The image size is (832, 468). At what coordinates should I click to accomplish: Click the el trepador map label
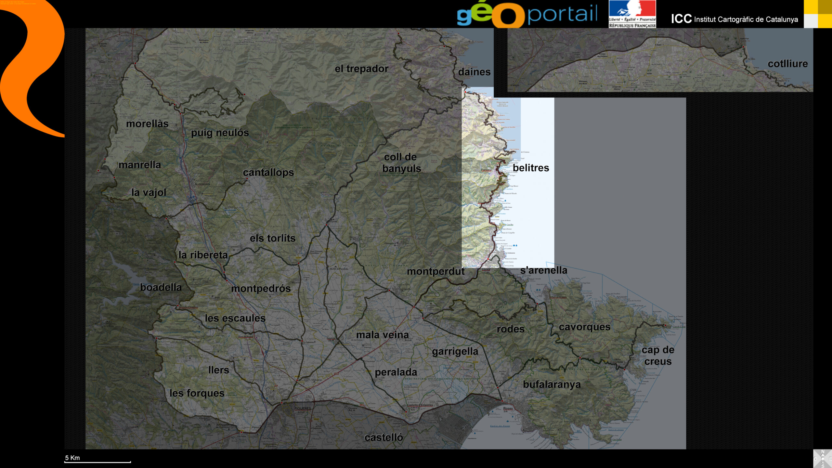[361, 69]
